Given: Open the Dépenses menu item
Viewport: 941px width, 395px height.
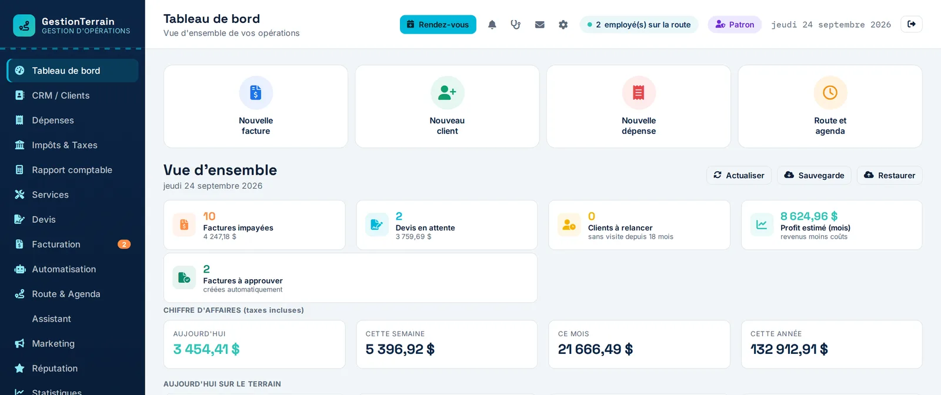Looking at the screenshot, I should click(73, 120).
